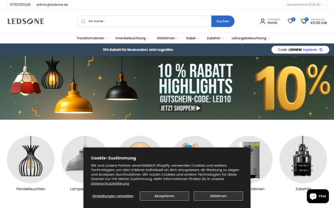Click '10% Rabatt für Neukunden' announcement text
This screenshot has height=208, width=334.
pos(138,50)
